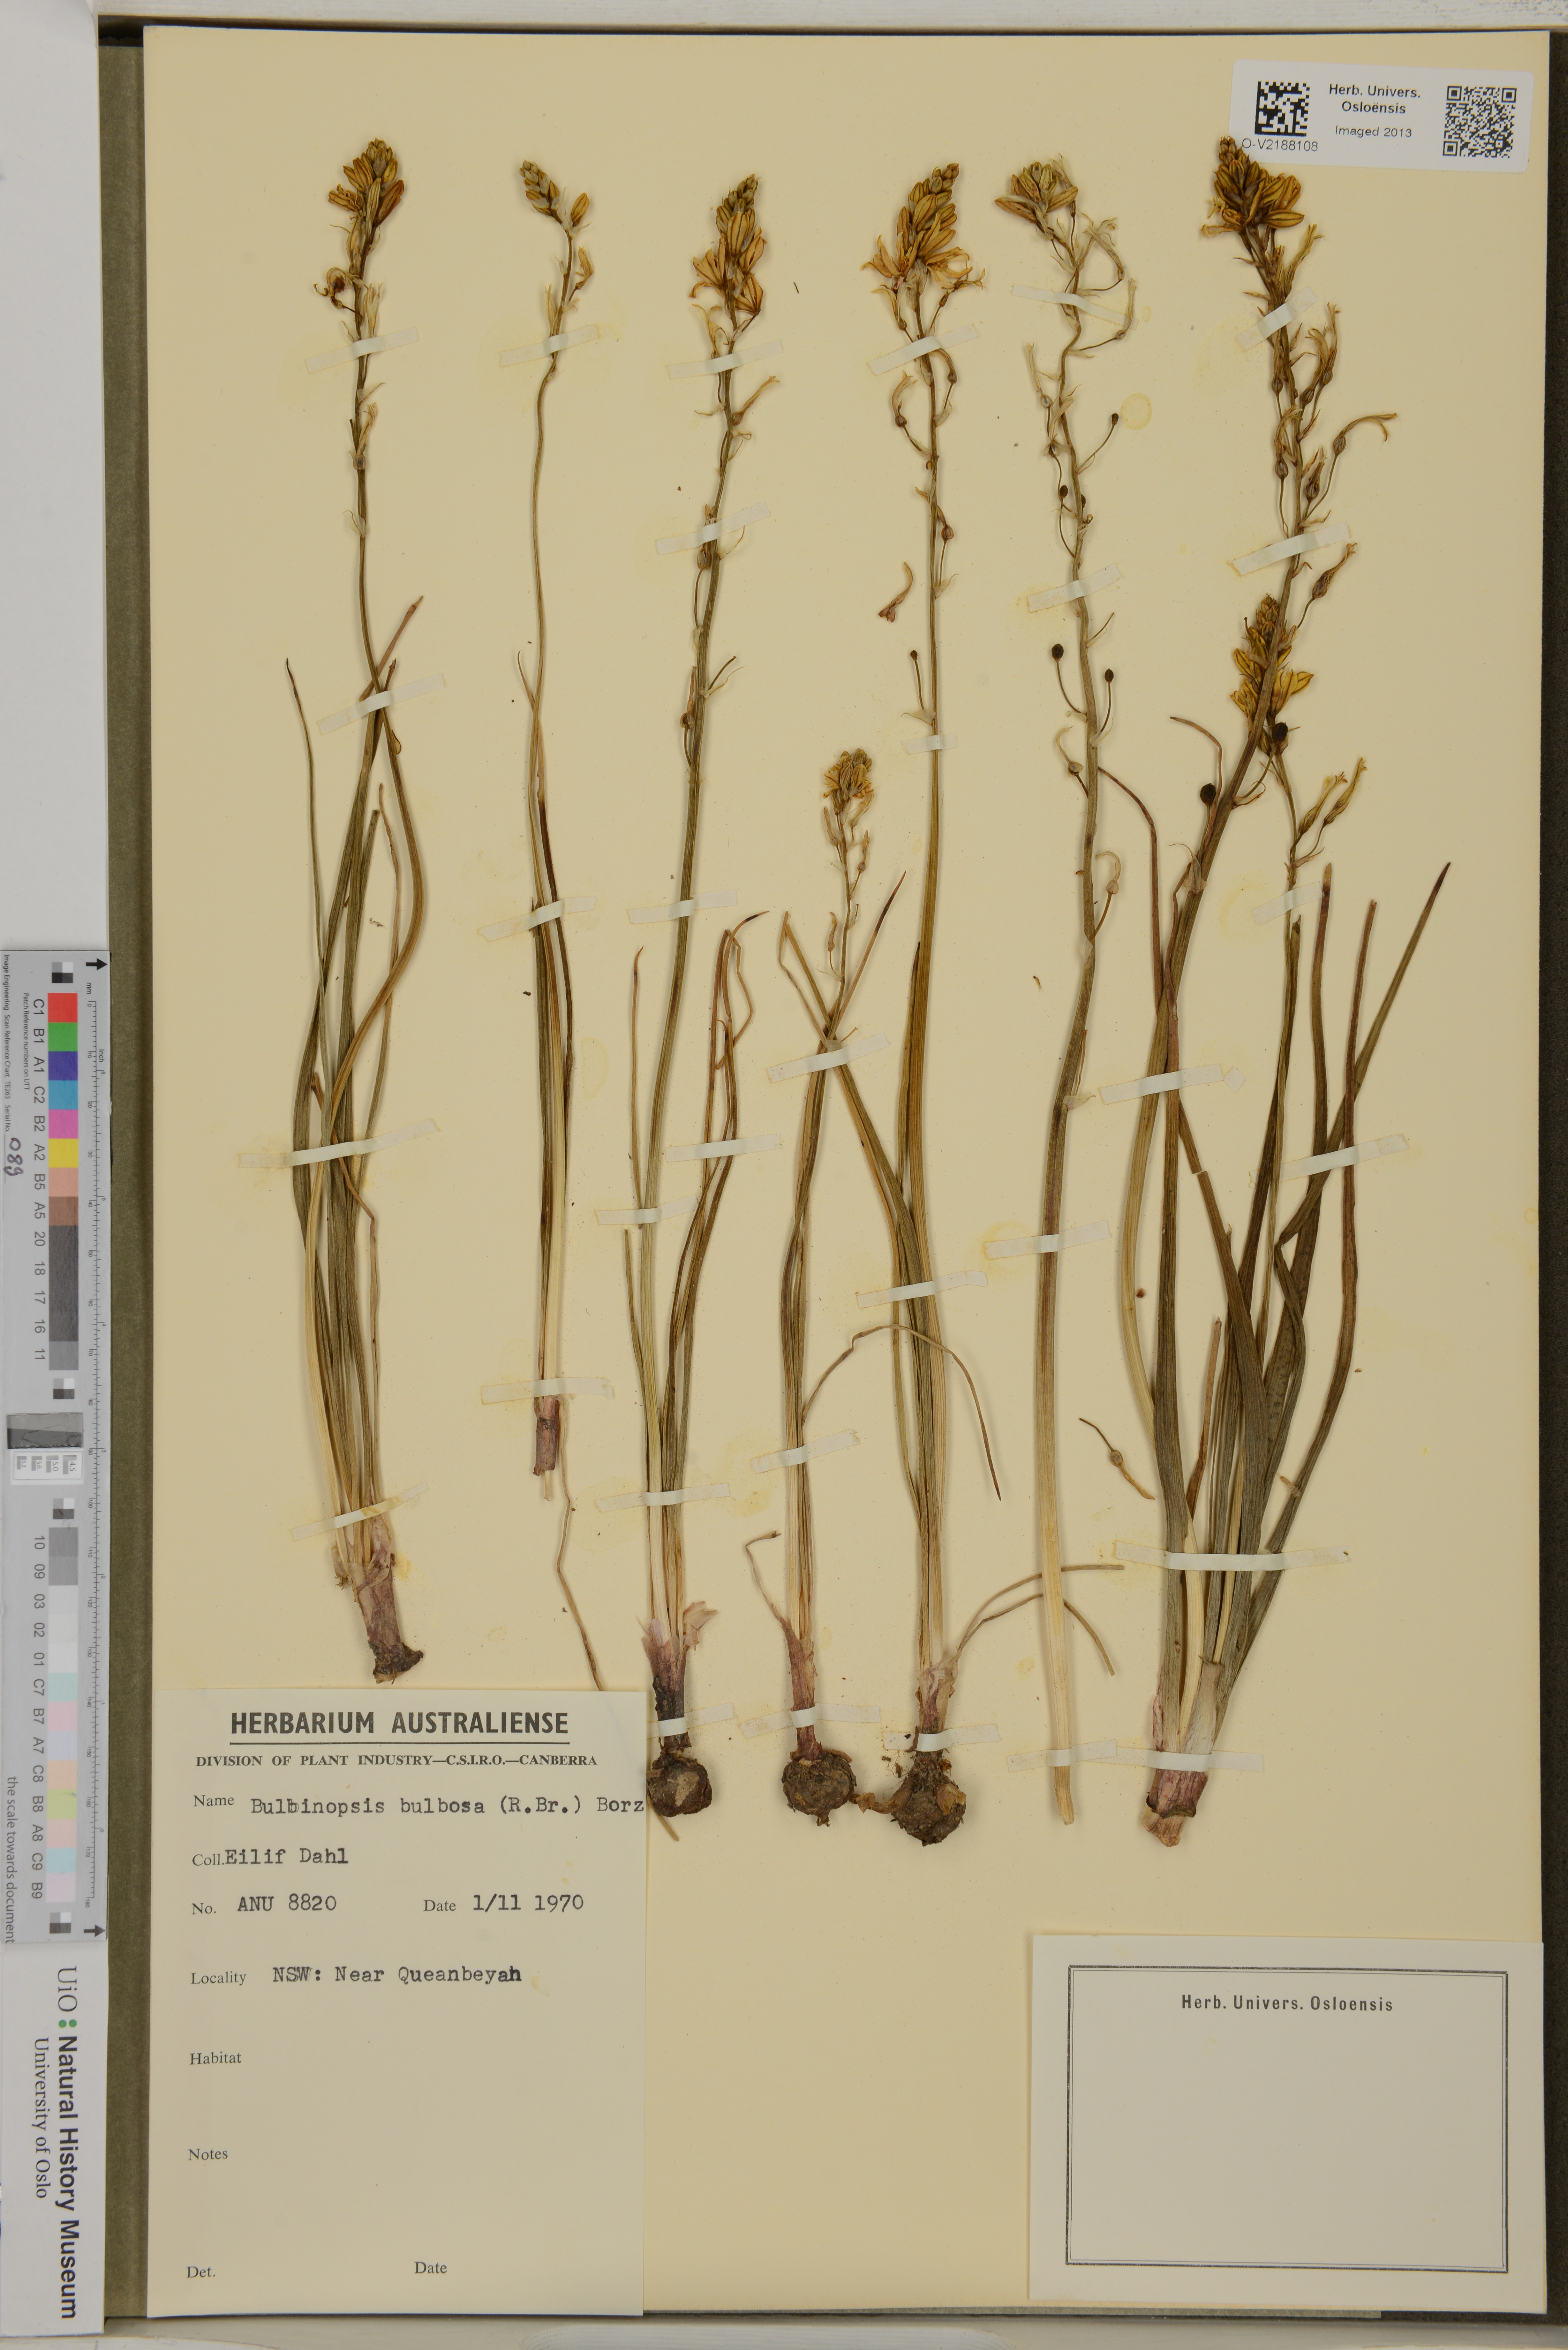This screenshot has width=1568, height=2350.
Task: Click the locality text NSW: Near Queanbeyan
Action: click(397, 1975)
